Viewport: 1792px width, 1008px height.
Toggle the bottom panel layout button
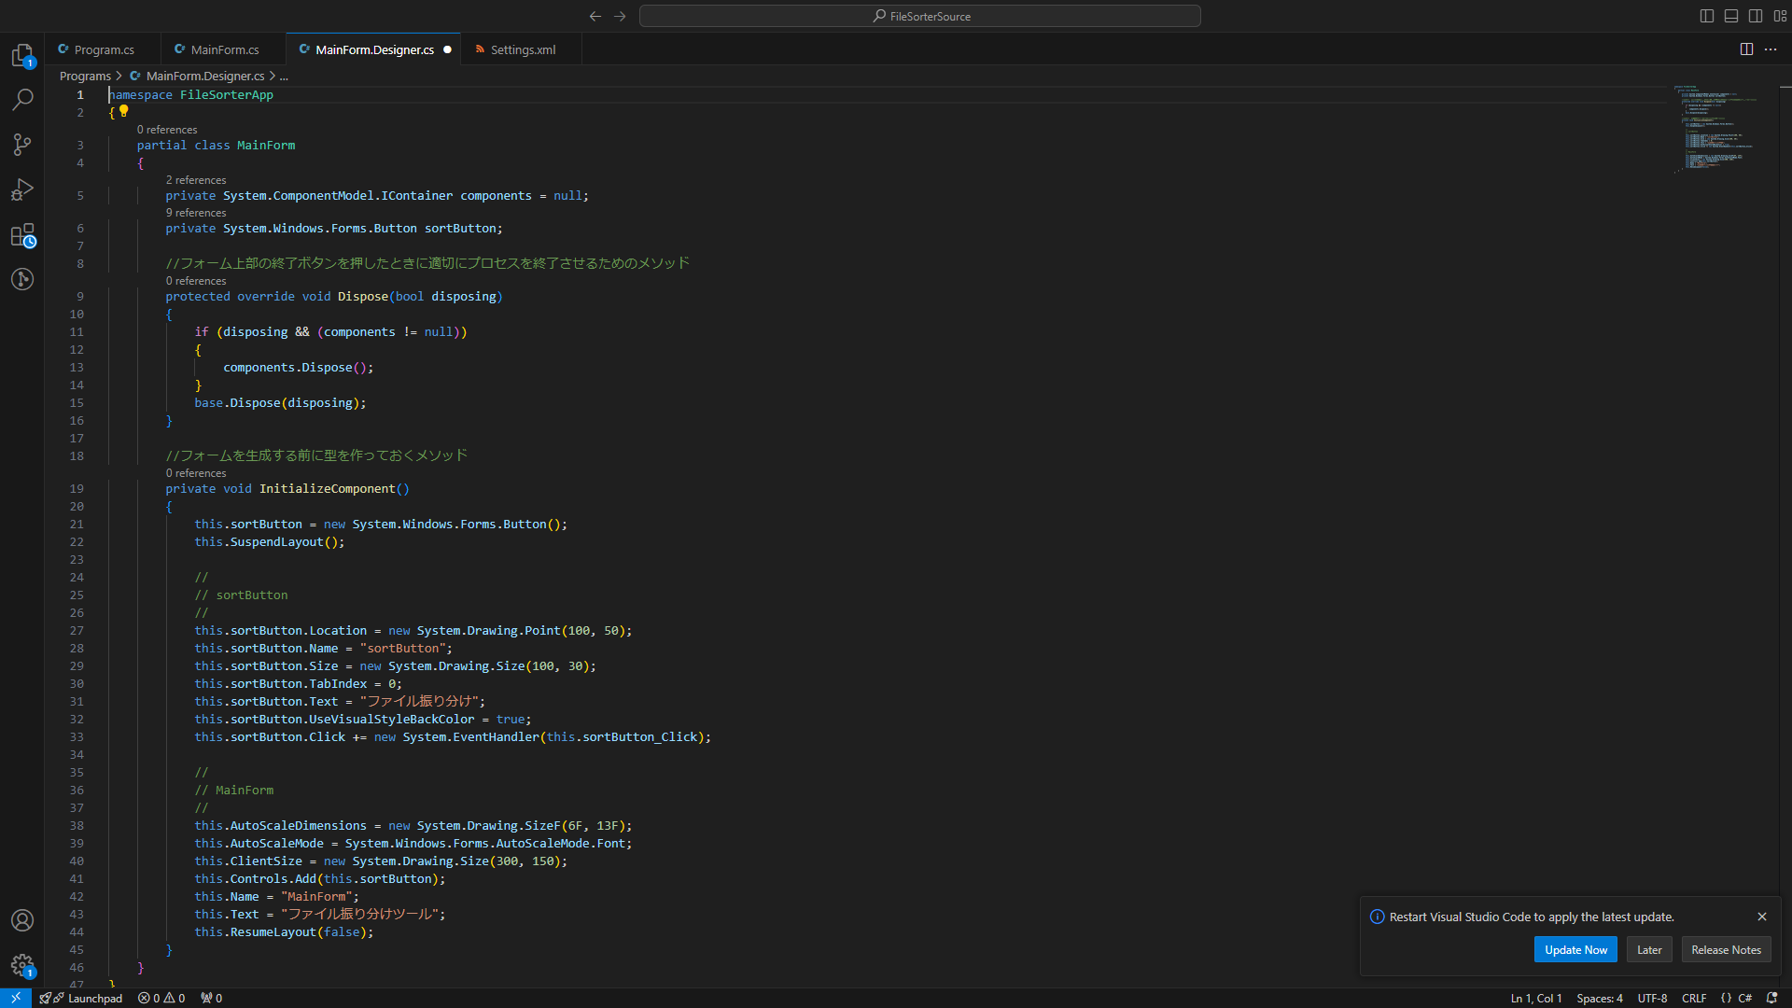pos(1731,16)
